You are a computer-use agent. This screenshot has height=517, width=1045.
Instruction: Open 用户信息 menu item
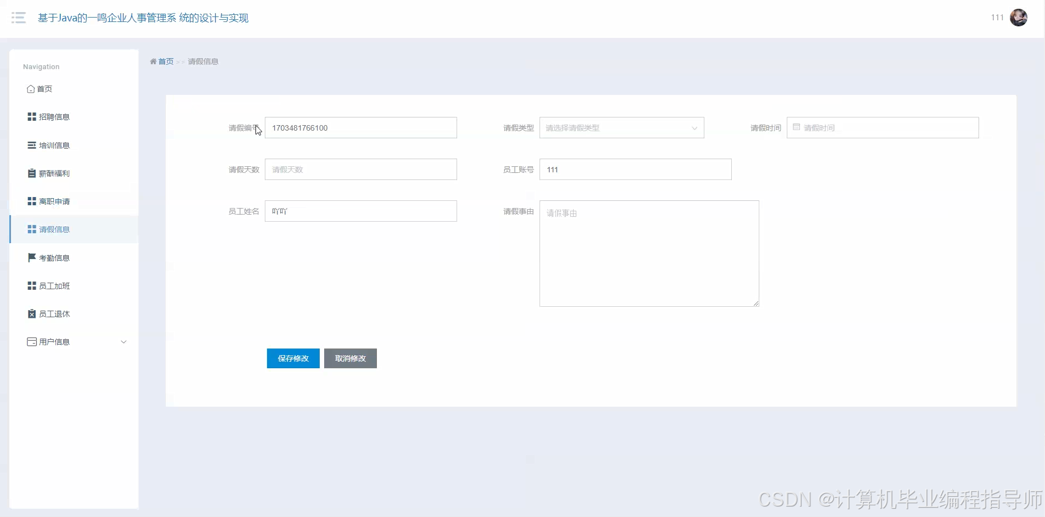coord(74,342)
